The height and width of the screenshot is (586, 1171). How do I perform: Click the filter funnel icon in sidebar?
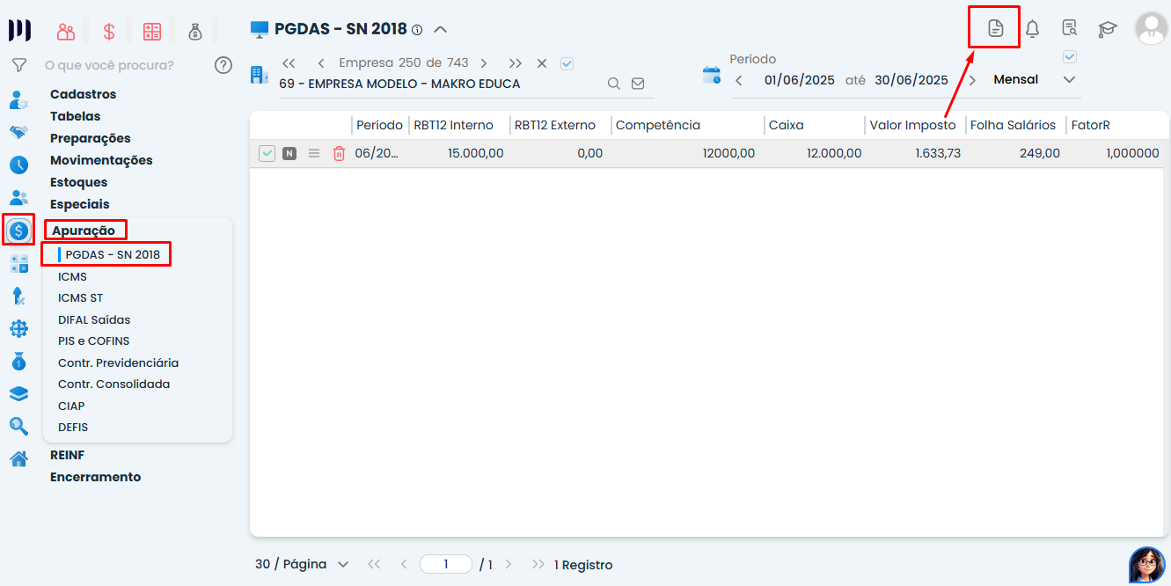point(18,65)
